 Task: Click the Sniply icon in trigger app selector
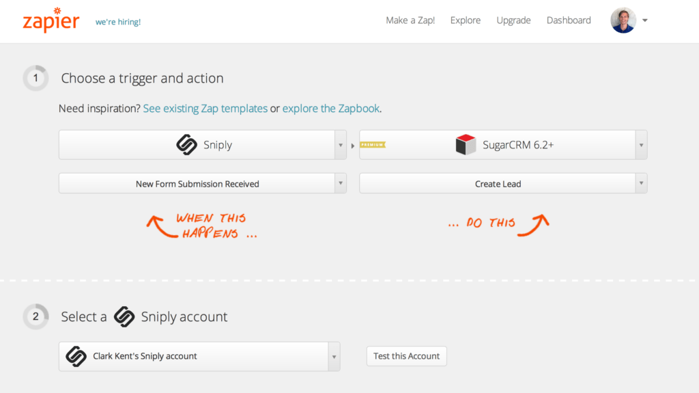pos(187,145)
